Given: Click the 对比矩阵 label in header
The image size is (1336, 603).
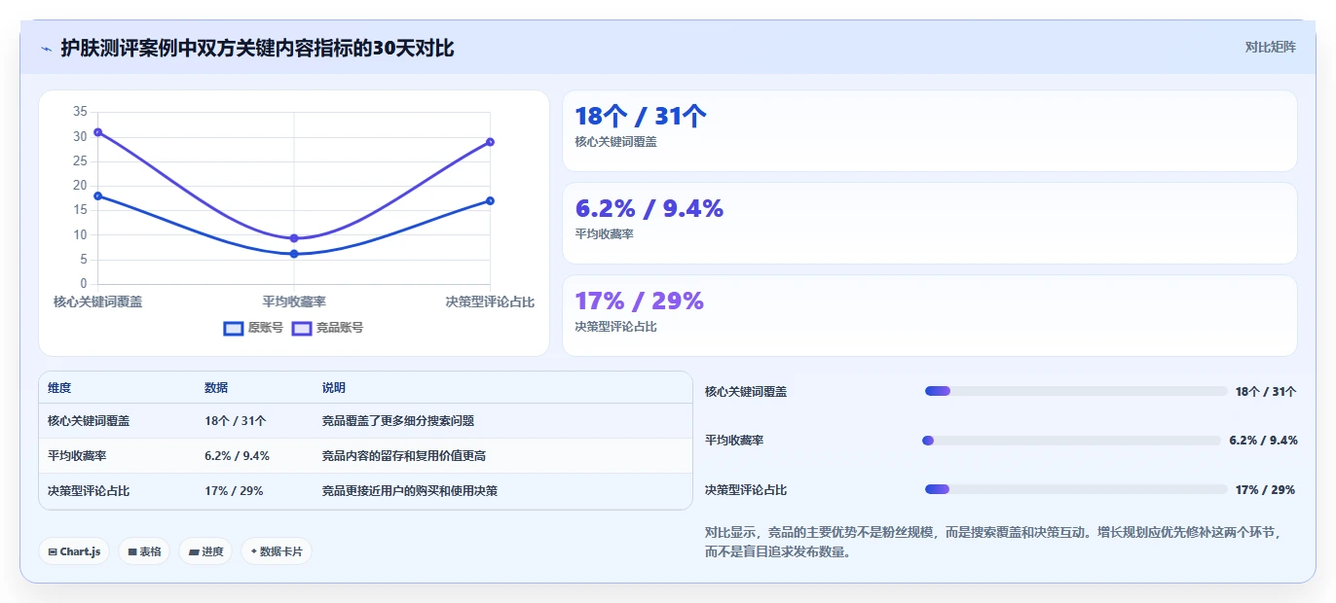Looking at the screenshot, I should click(1270, 47).
